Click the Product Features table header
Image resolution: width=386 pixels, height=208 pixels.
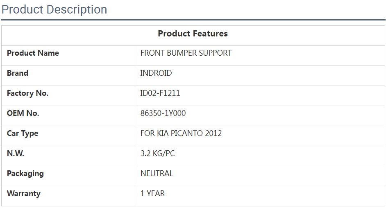click(x=193, y=34)
